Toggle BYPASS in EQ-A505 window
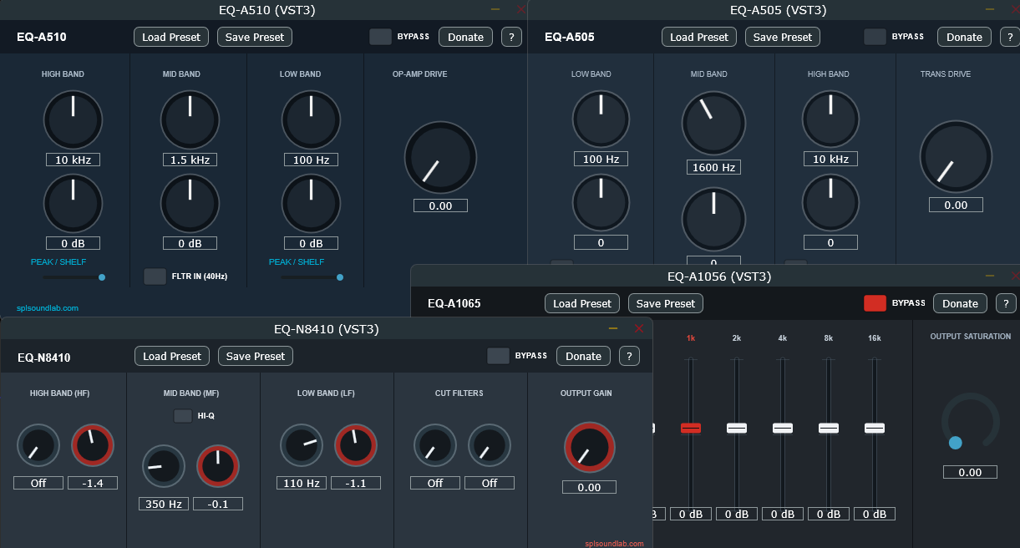 (875, 37)
